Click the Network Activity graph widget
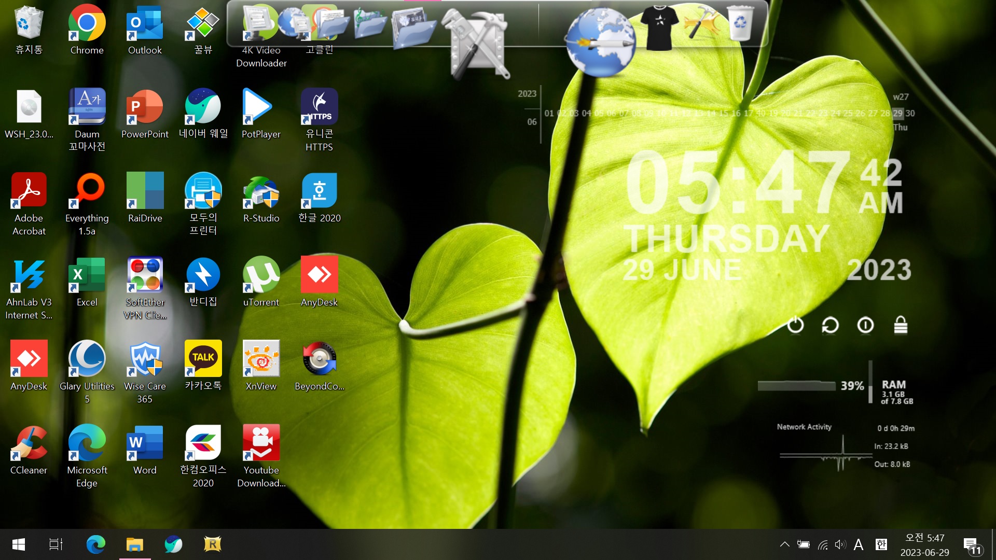This screenshot has width=996, height=560. (x=825, y=454)
